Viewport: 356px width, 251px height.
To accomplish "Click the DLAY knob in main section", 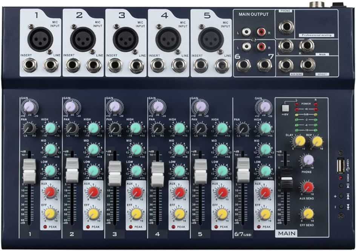I will pos(300,141).
